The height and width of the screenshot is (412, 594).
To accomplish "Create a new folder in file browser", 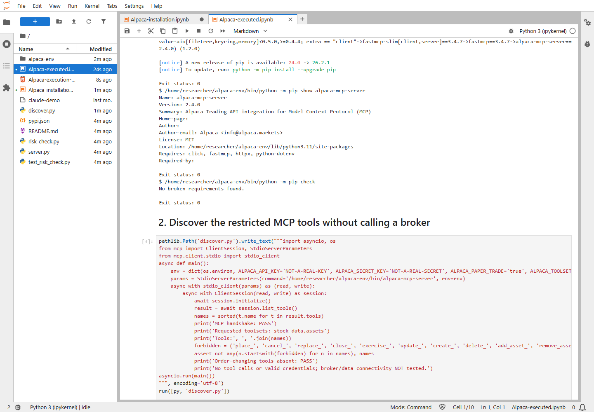I will [59, 21].
